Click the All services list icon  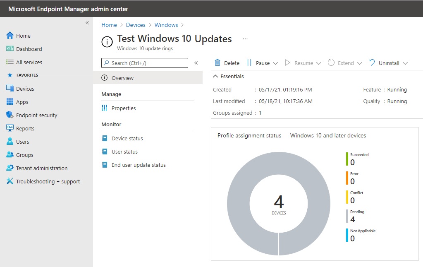[10, 62]
